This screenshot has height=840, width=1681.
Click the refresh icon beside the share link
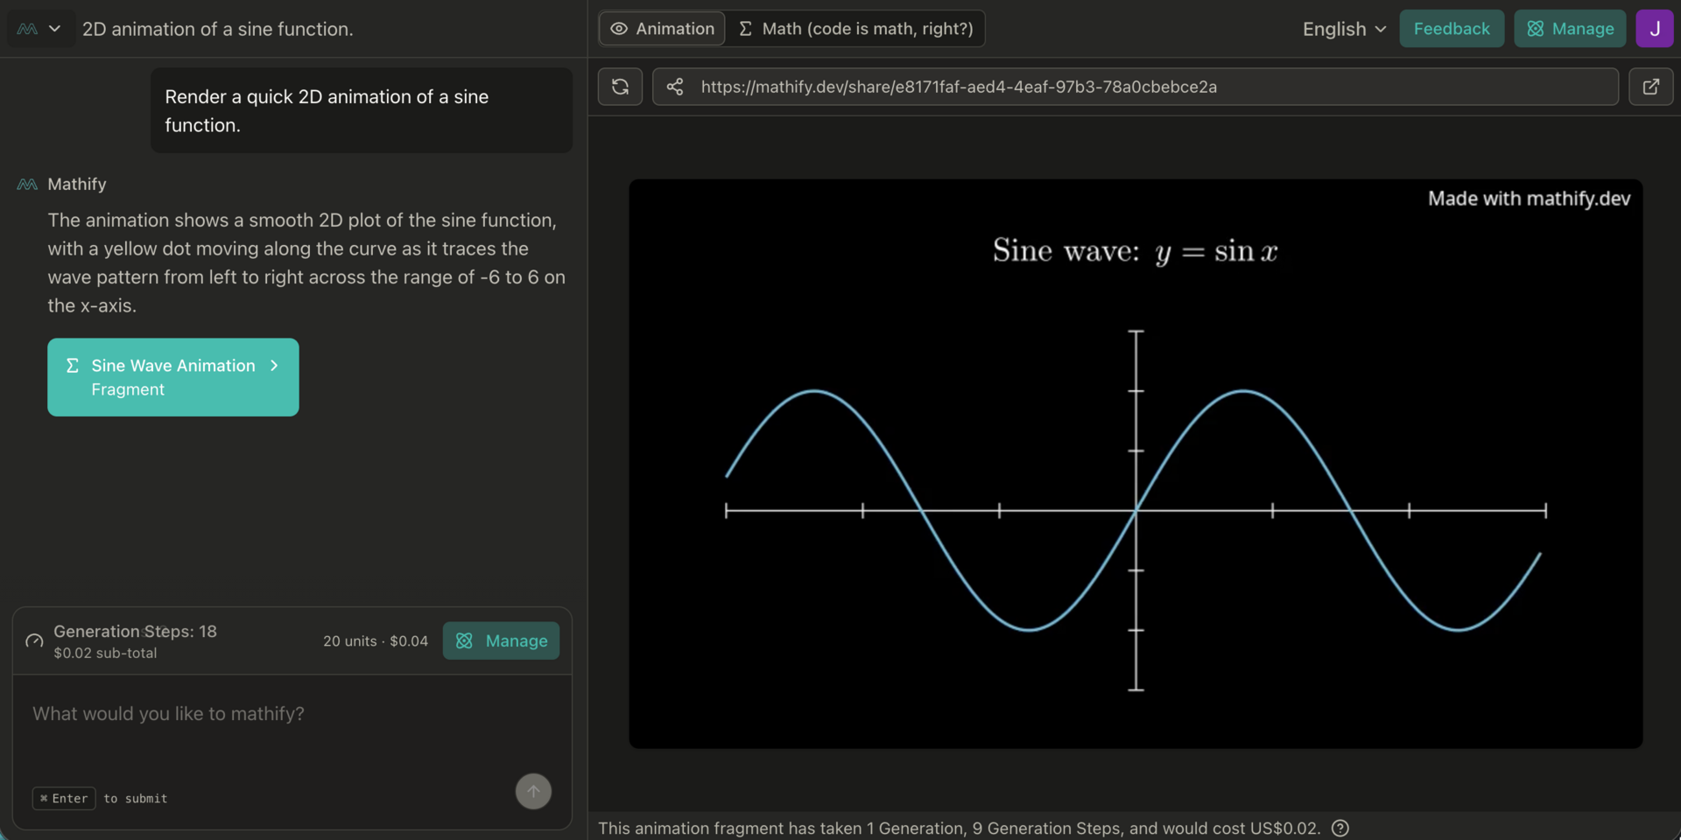[x=620, y=87]
